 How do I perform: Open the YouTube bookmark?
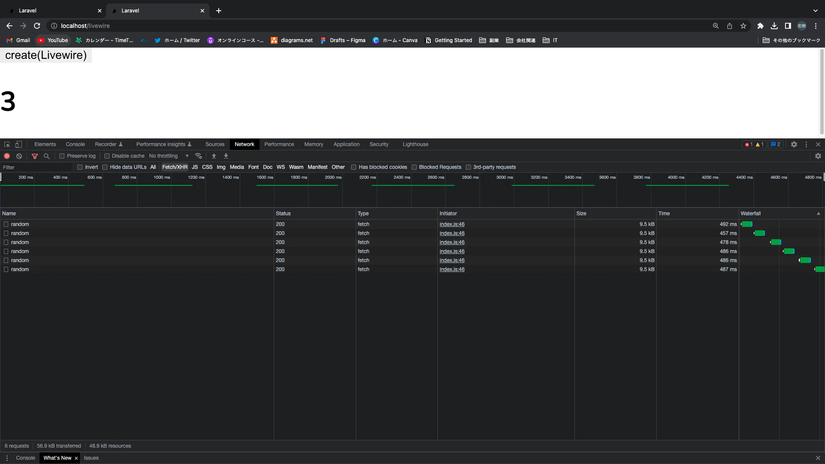[53, 40]
